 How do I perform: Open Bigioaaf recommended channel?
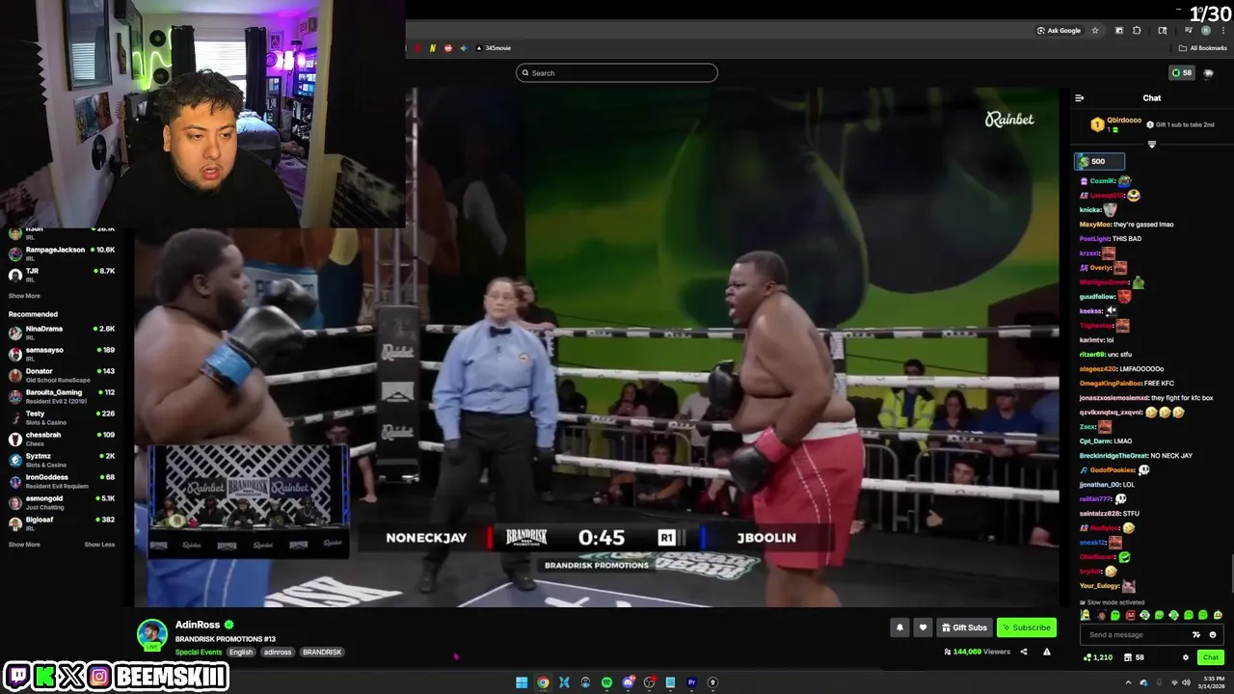pyautogui.click(x=62, y=523)
